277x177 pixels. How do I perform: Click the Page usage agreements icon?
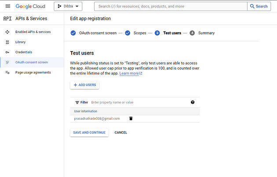click(7, 73)
